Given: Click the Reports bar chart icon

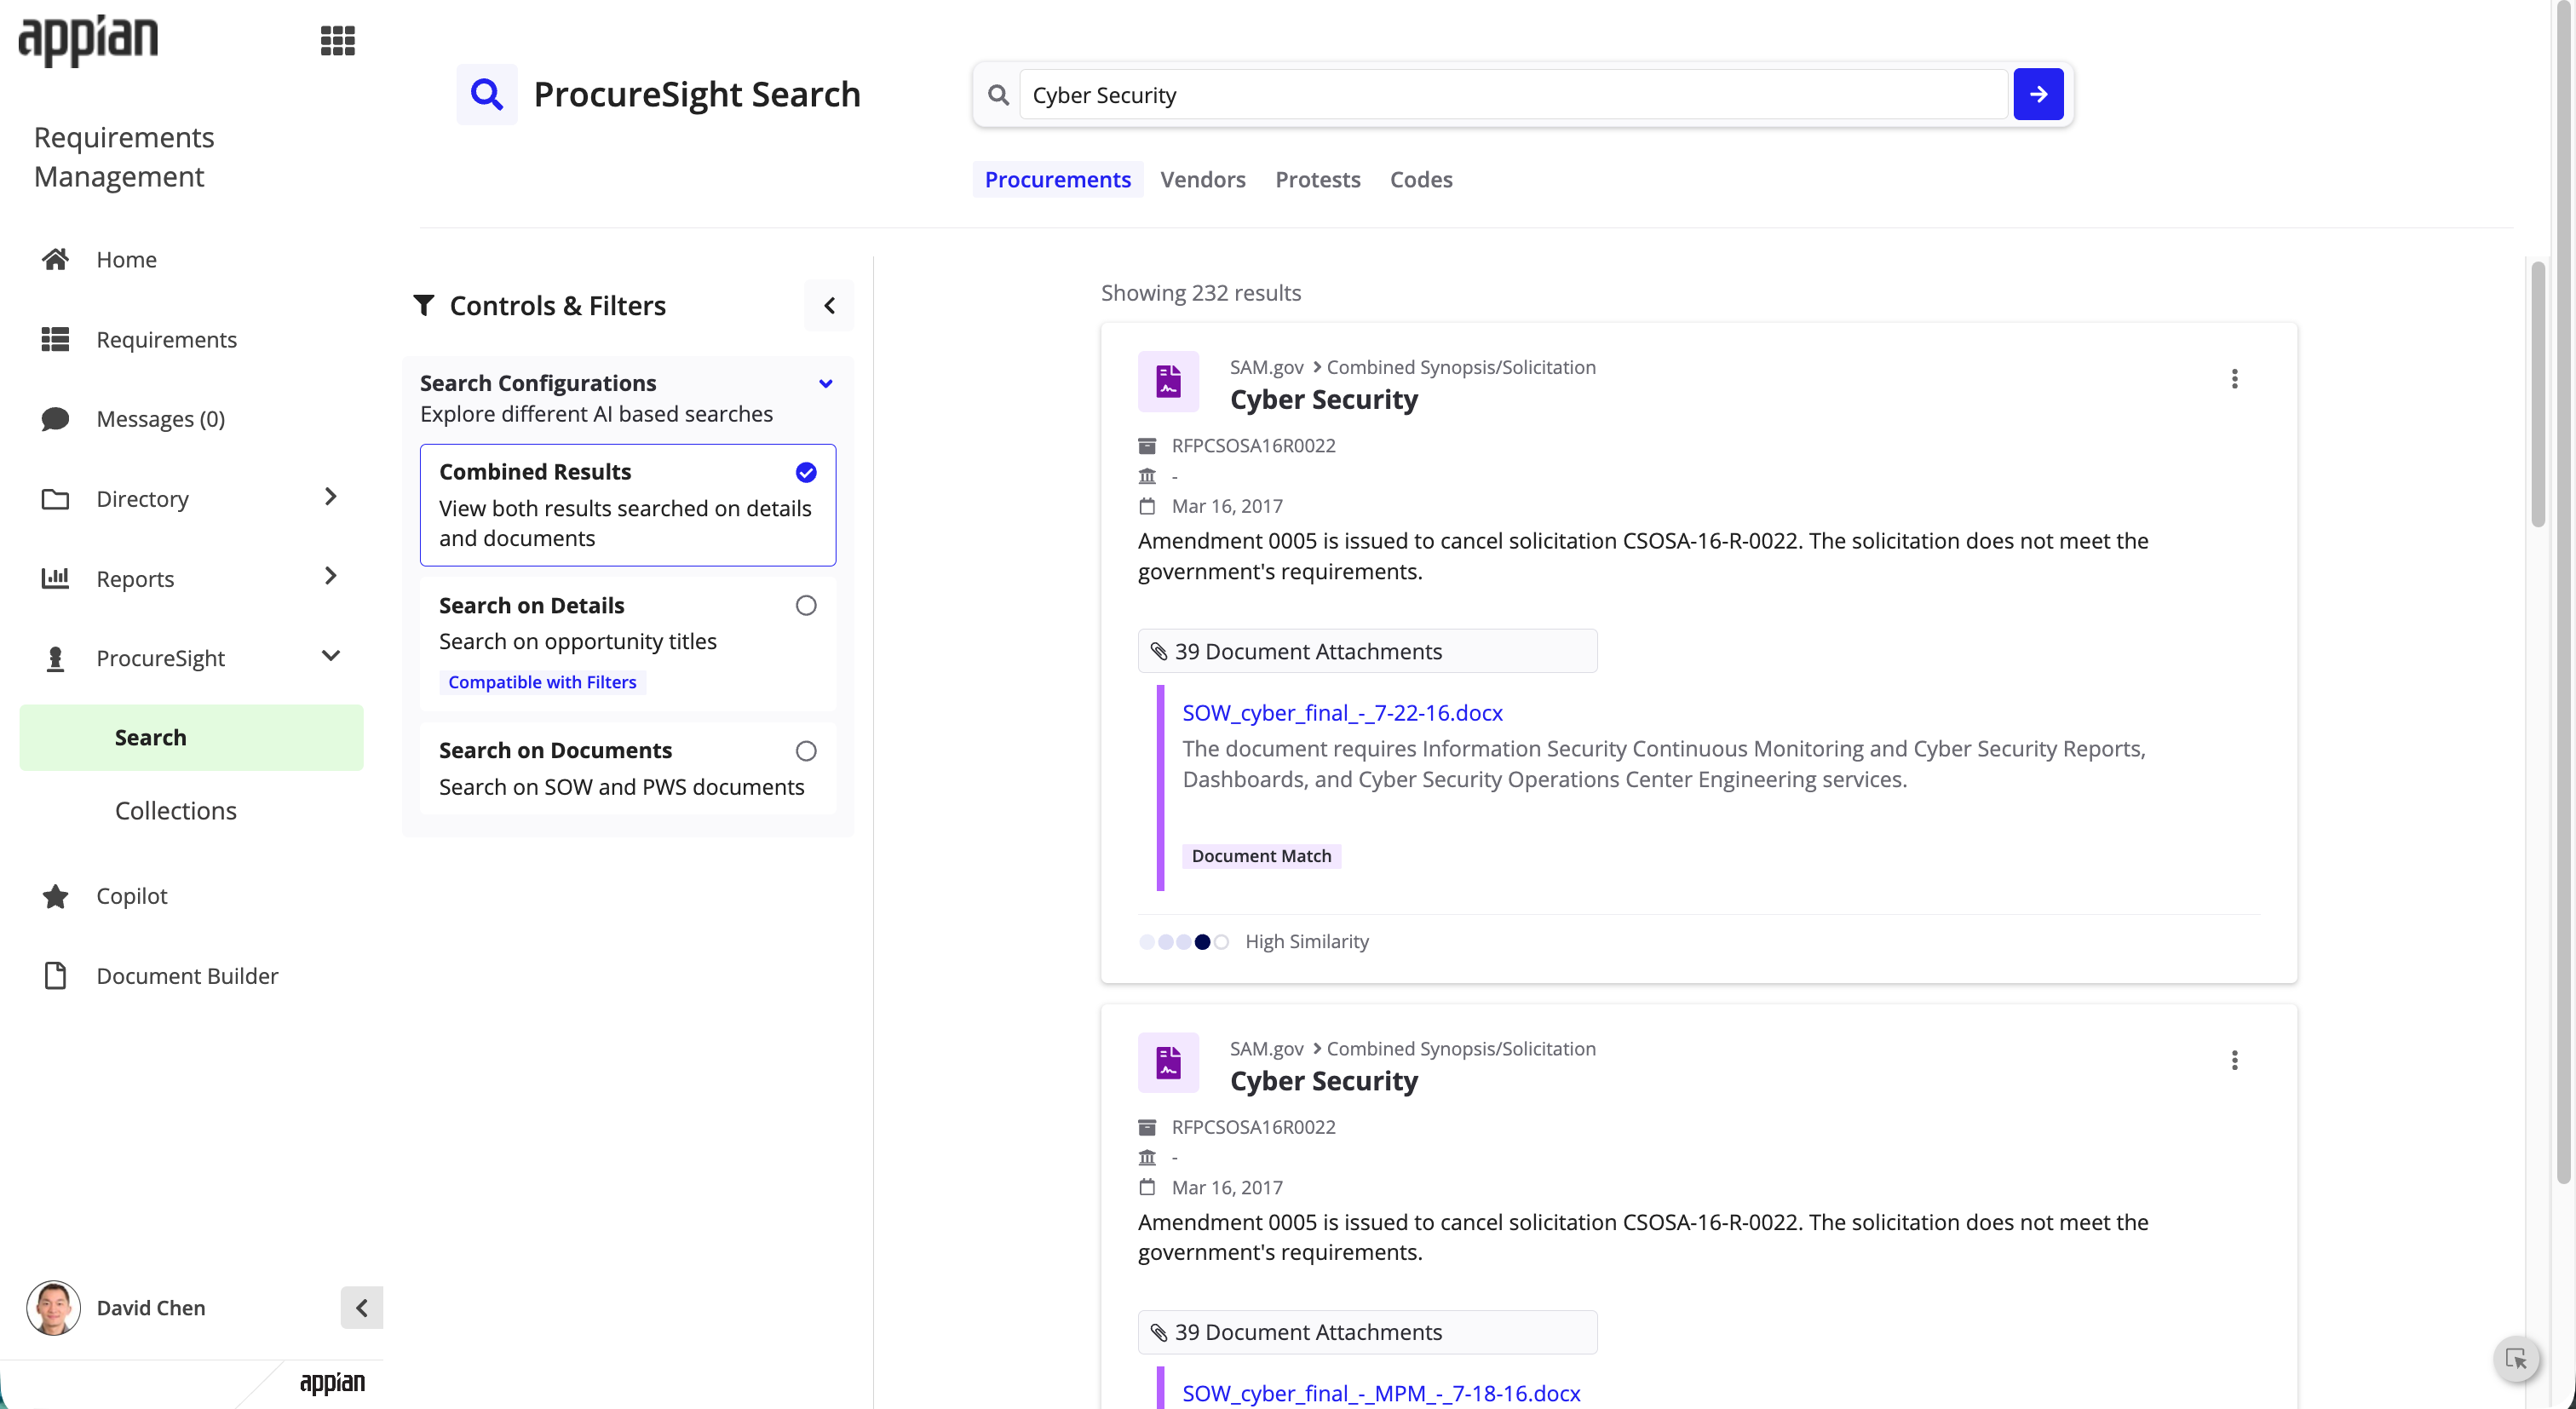Looking at the screenshot, I should click(x=55, y=578).
